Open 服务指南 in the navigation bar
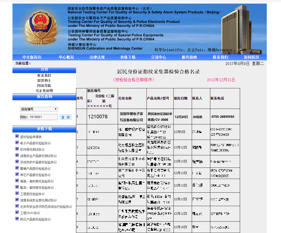Viewport: 281px width, 233px height. (189, 57)
